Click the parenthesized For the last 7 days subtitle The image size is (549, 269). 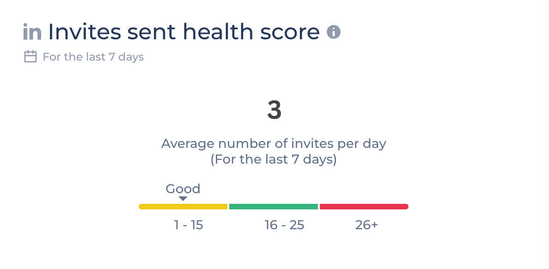[274, 159]
